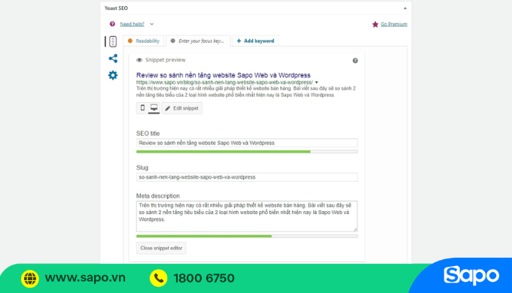Focus the Meta description text area
This screenshot has height=293, width=512.
tap(247, 216)
